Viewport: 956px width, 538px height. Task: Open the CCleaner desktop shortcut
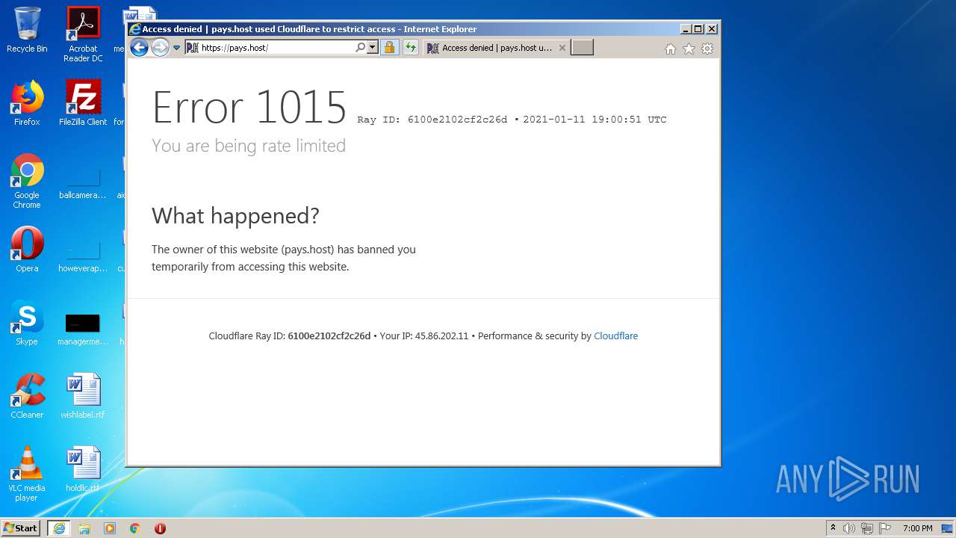[x=27, y=396]
